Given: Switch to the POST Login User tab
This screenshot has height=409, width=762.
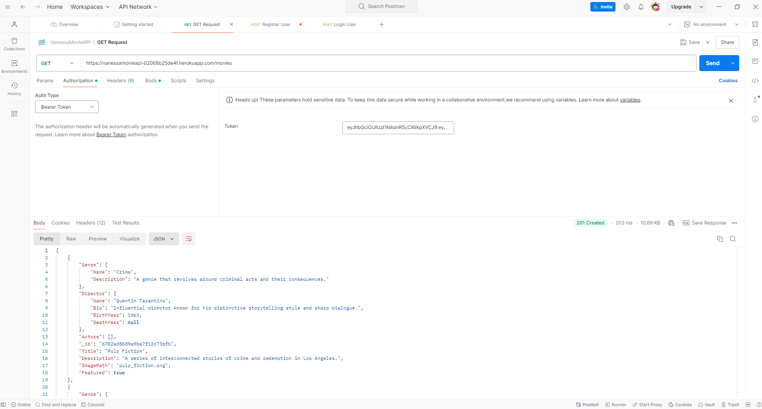Looking at the screenshot, I should tap(340, 24).
